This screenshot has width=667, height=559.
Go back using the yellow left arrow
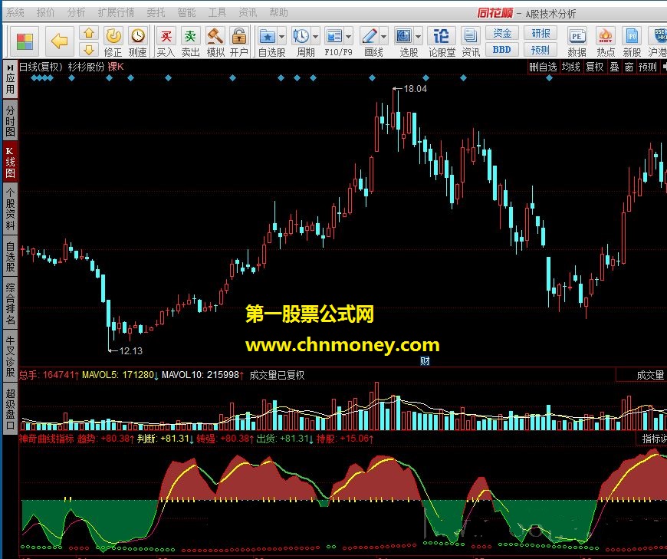pos(60,41)
